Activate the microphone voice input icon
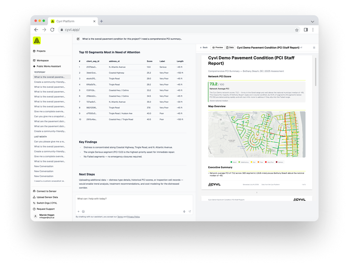This screenshot has height=267, width=349. coord(184,211)
